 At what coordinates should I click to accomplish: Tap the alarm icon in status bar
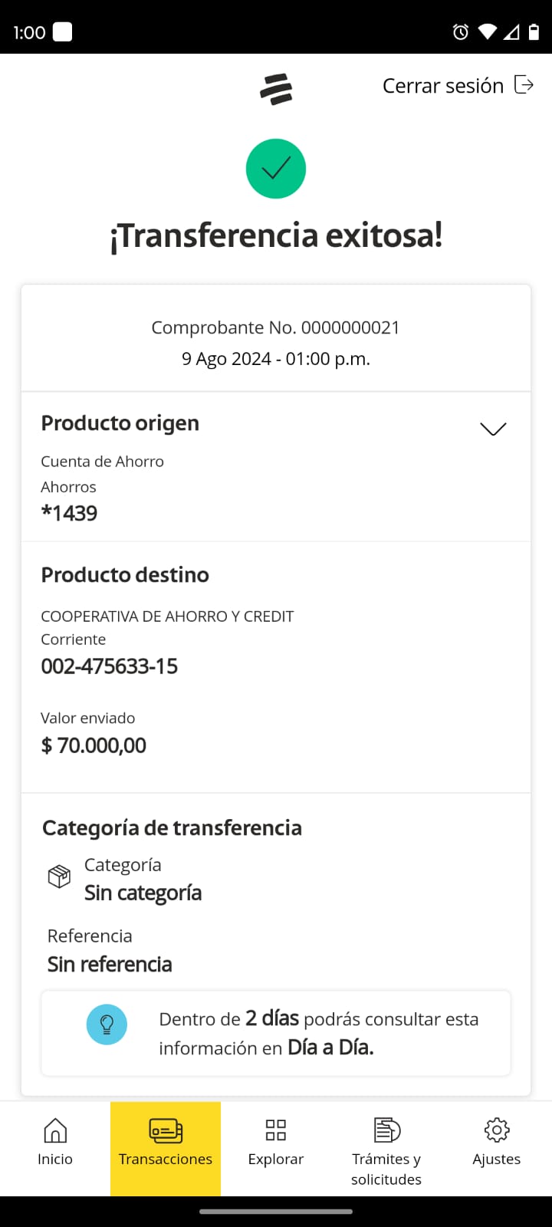coord(461,32)
